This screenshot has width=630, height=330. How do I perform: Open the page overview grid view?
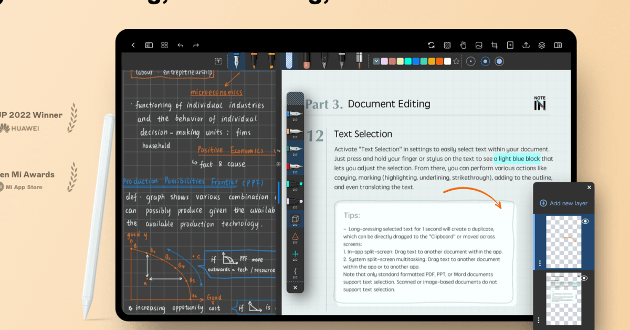point(164,45)
